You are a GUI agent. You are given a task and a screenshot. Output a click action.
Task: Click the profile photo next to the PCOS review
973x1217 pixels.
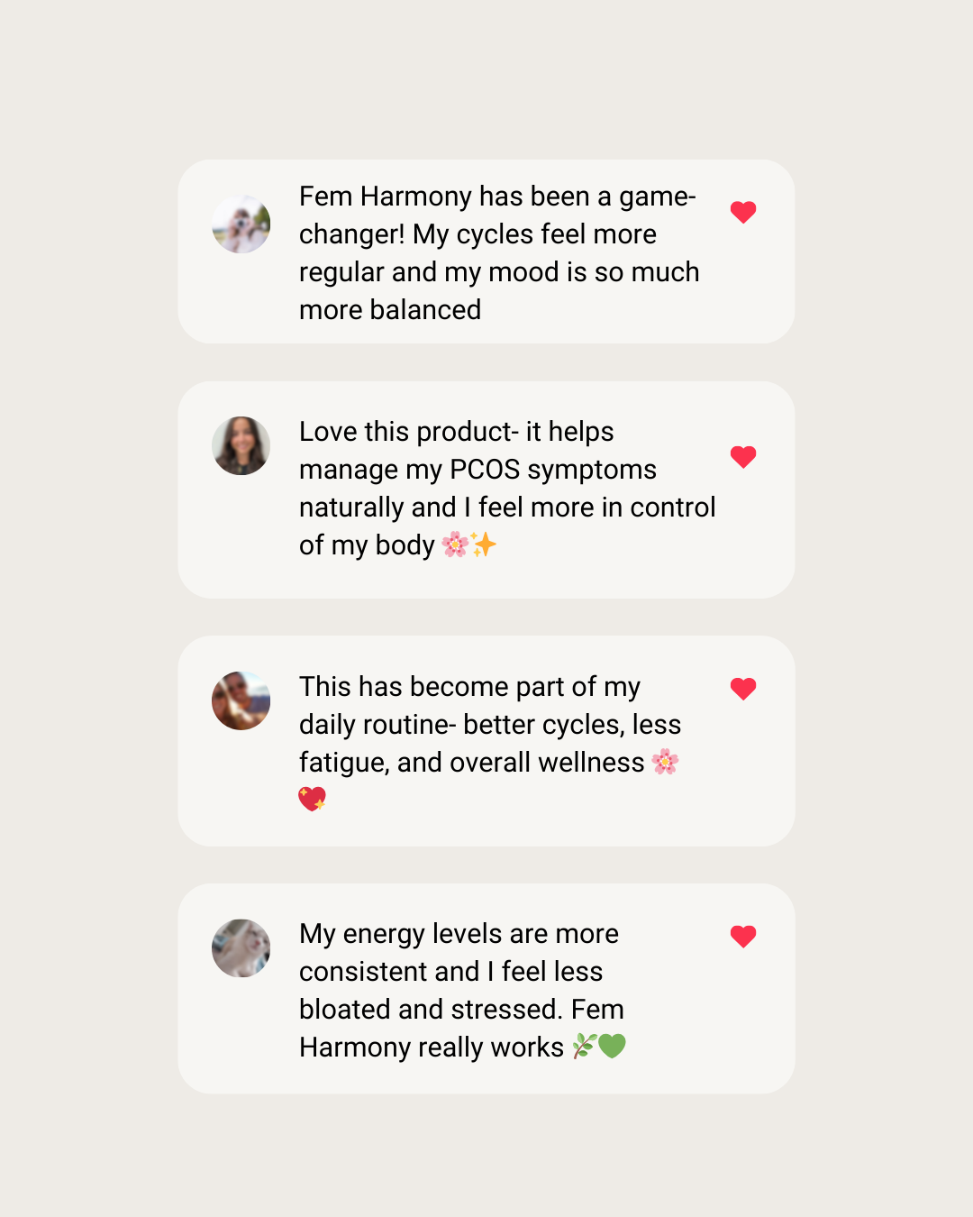click(241, 445)
